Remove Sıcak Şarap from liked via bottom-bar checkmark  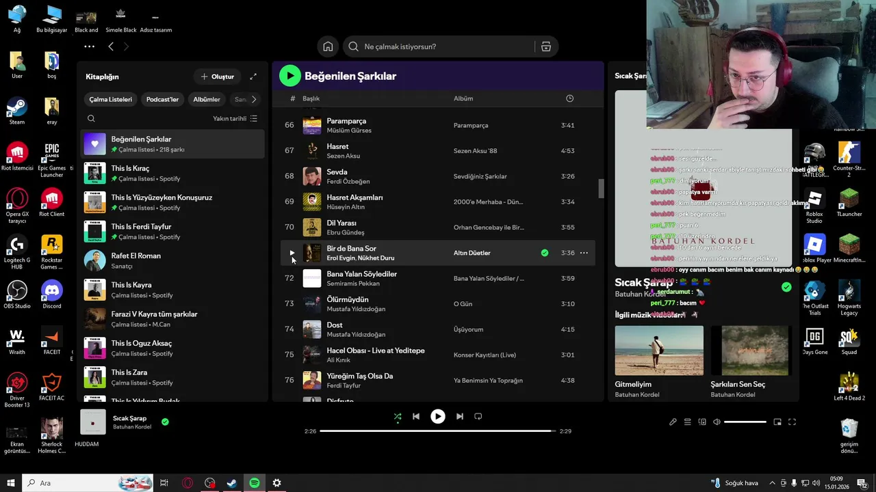(165, 422)
